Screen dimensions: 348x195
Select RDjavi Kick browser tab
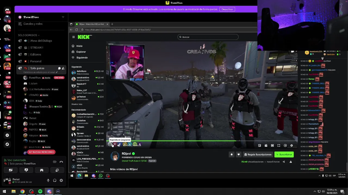point(92,24)
